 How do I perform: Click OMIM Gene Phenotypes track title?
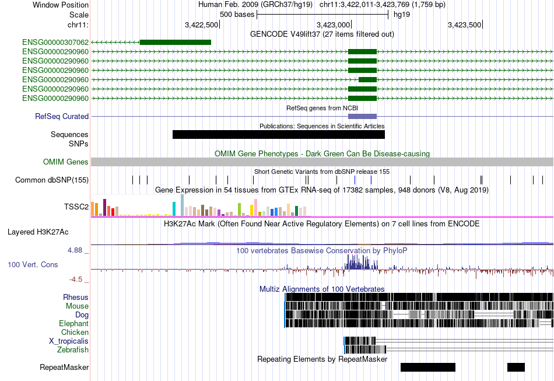[322, 154]
